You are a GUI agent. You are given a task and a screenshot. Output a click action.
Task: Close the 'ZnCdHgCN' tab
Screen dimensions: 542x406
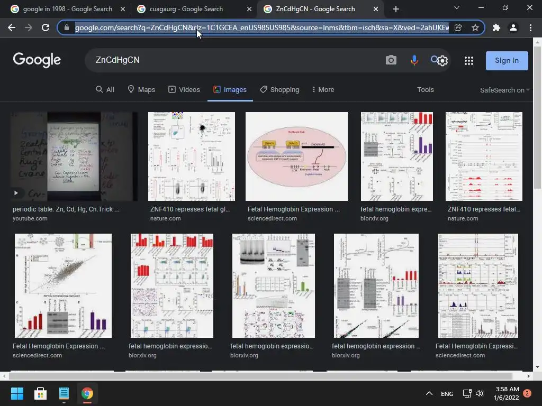(x=376, y=9)
